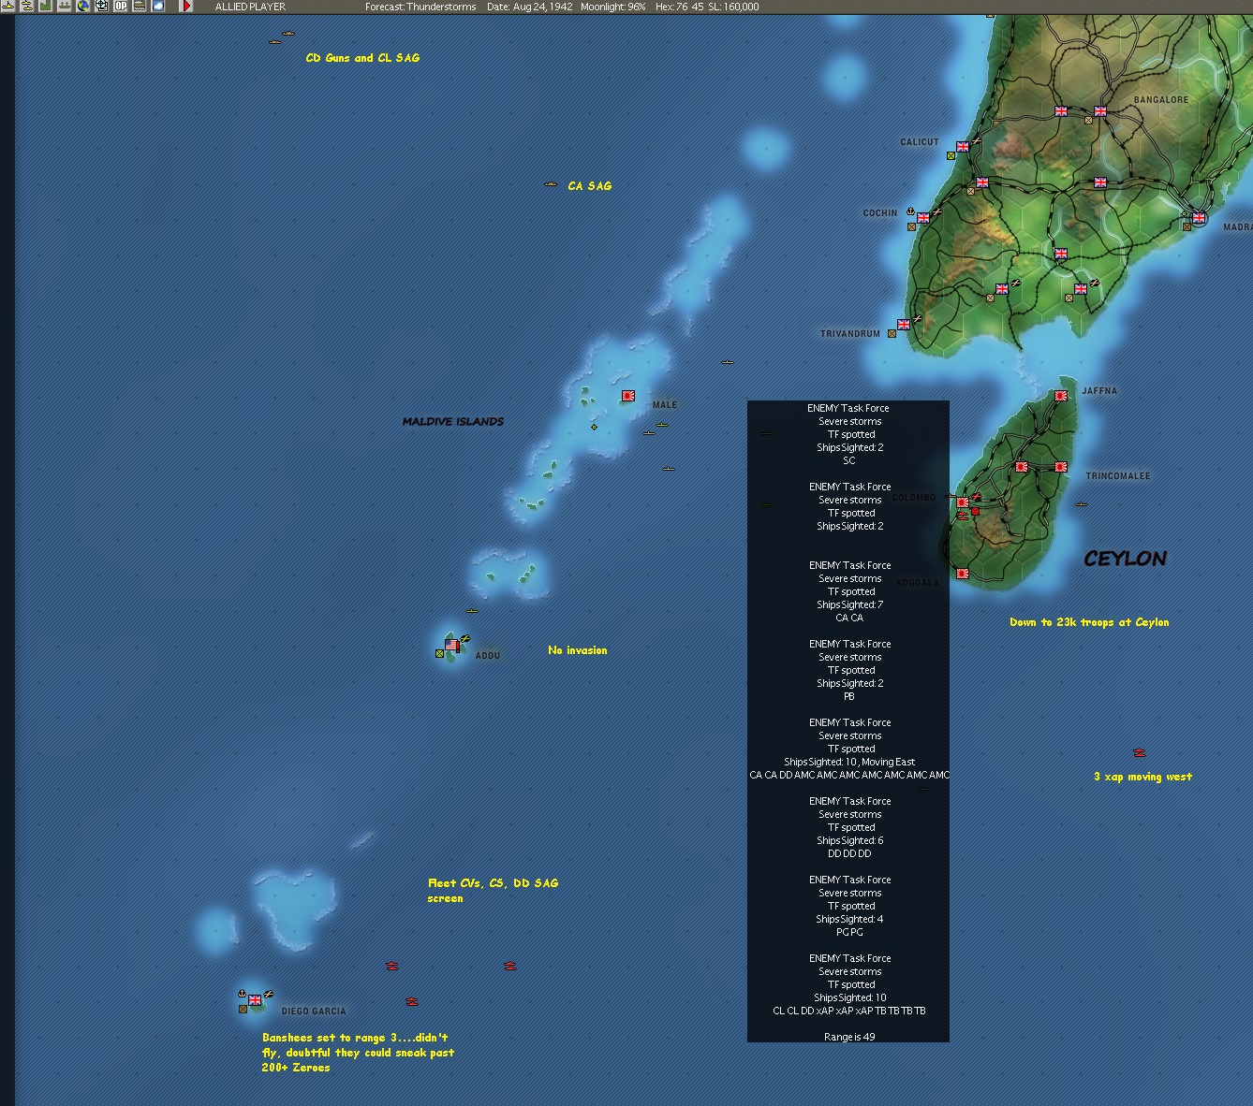The width and height of the screenshot is (1253, 1106).
Task: Select the British base at Trivandrum
Action: [904, 325]
